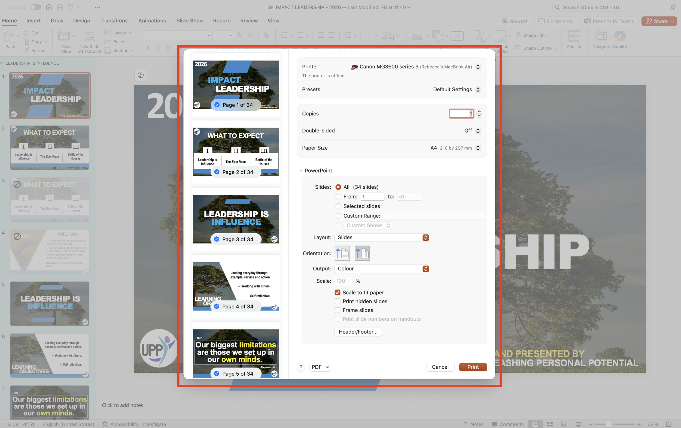681x428 pixels.
Task: Select the Selected slides radio button
Action: click(x=338, y=206)
